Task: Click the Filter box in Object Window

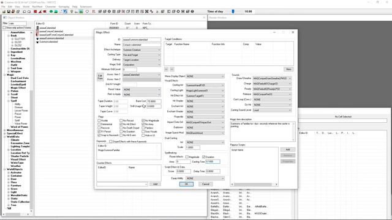Action: point(18,23)
